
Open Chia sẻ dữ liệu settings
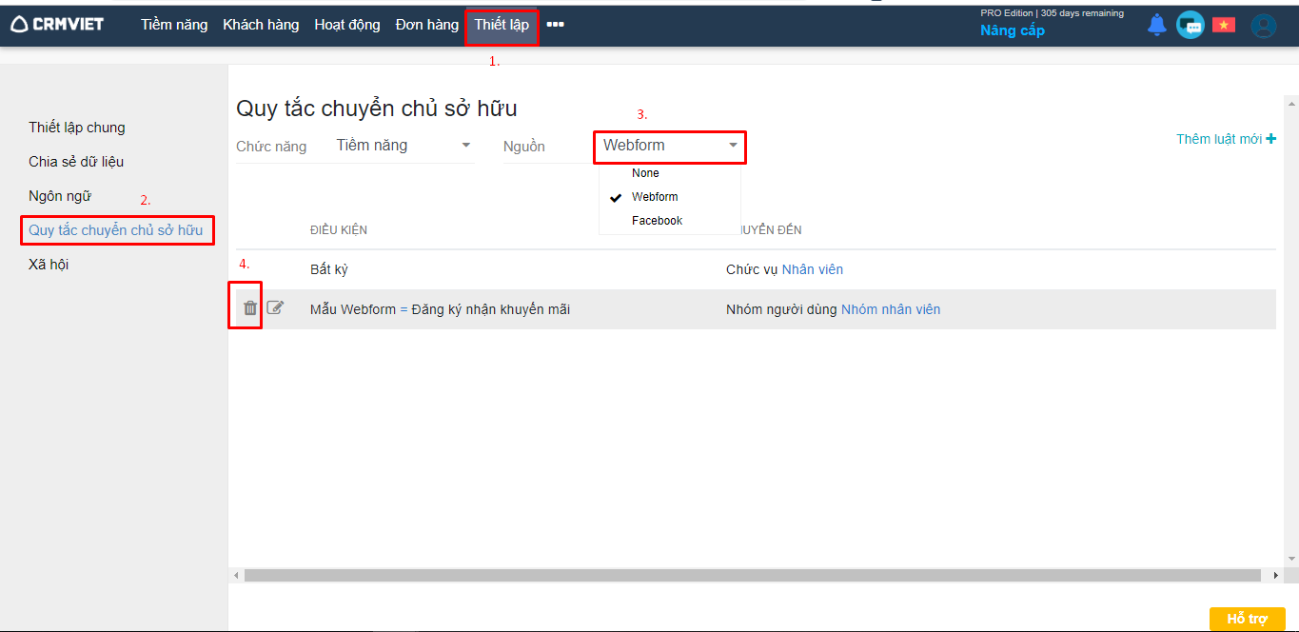pos(76,162)
